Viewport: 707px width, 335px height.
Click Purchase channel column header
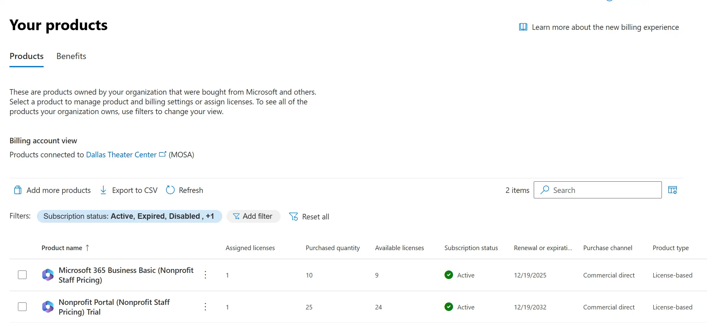tap(608, 248)
